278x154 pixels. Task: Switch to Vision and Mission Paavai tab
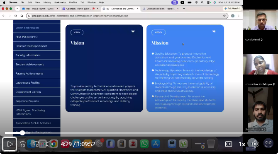point(161,9)
